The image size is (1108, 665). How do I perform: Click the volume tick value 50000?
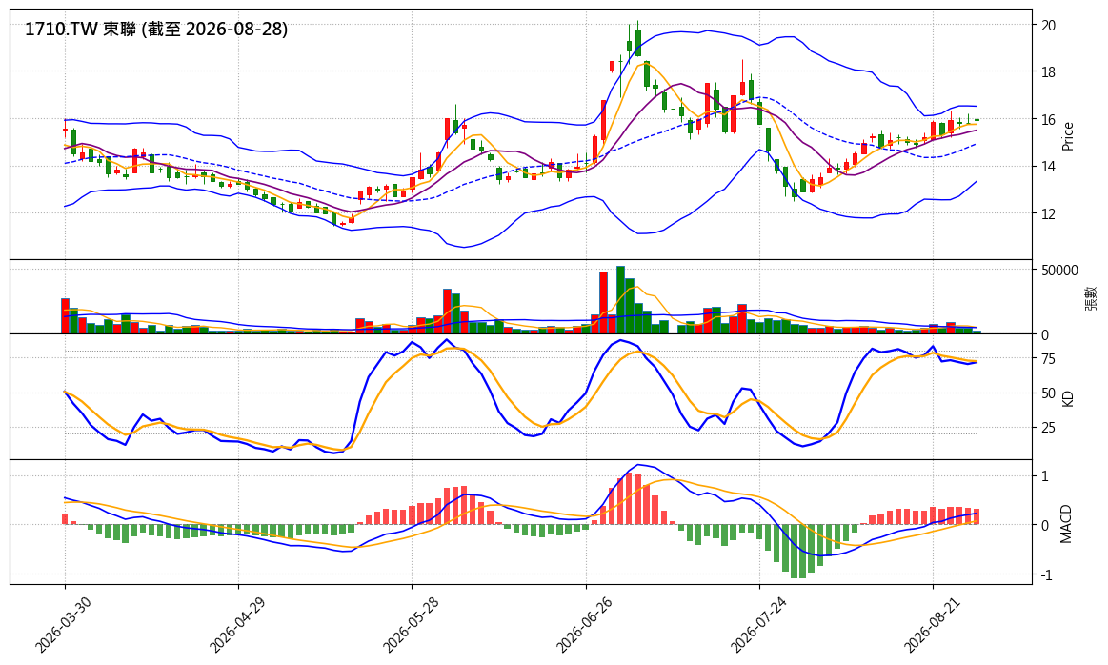(x=1059, y=270)
